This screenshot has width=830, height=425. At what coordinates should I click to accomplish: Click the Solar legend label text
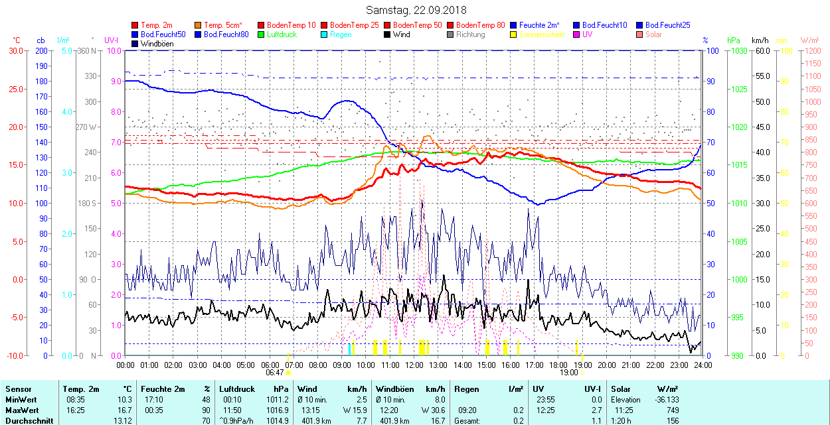(x=654, y=34)
